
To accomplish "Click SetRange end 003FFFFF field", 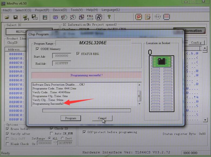I will point(65,143).
